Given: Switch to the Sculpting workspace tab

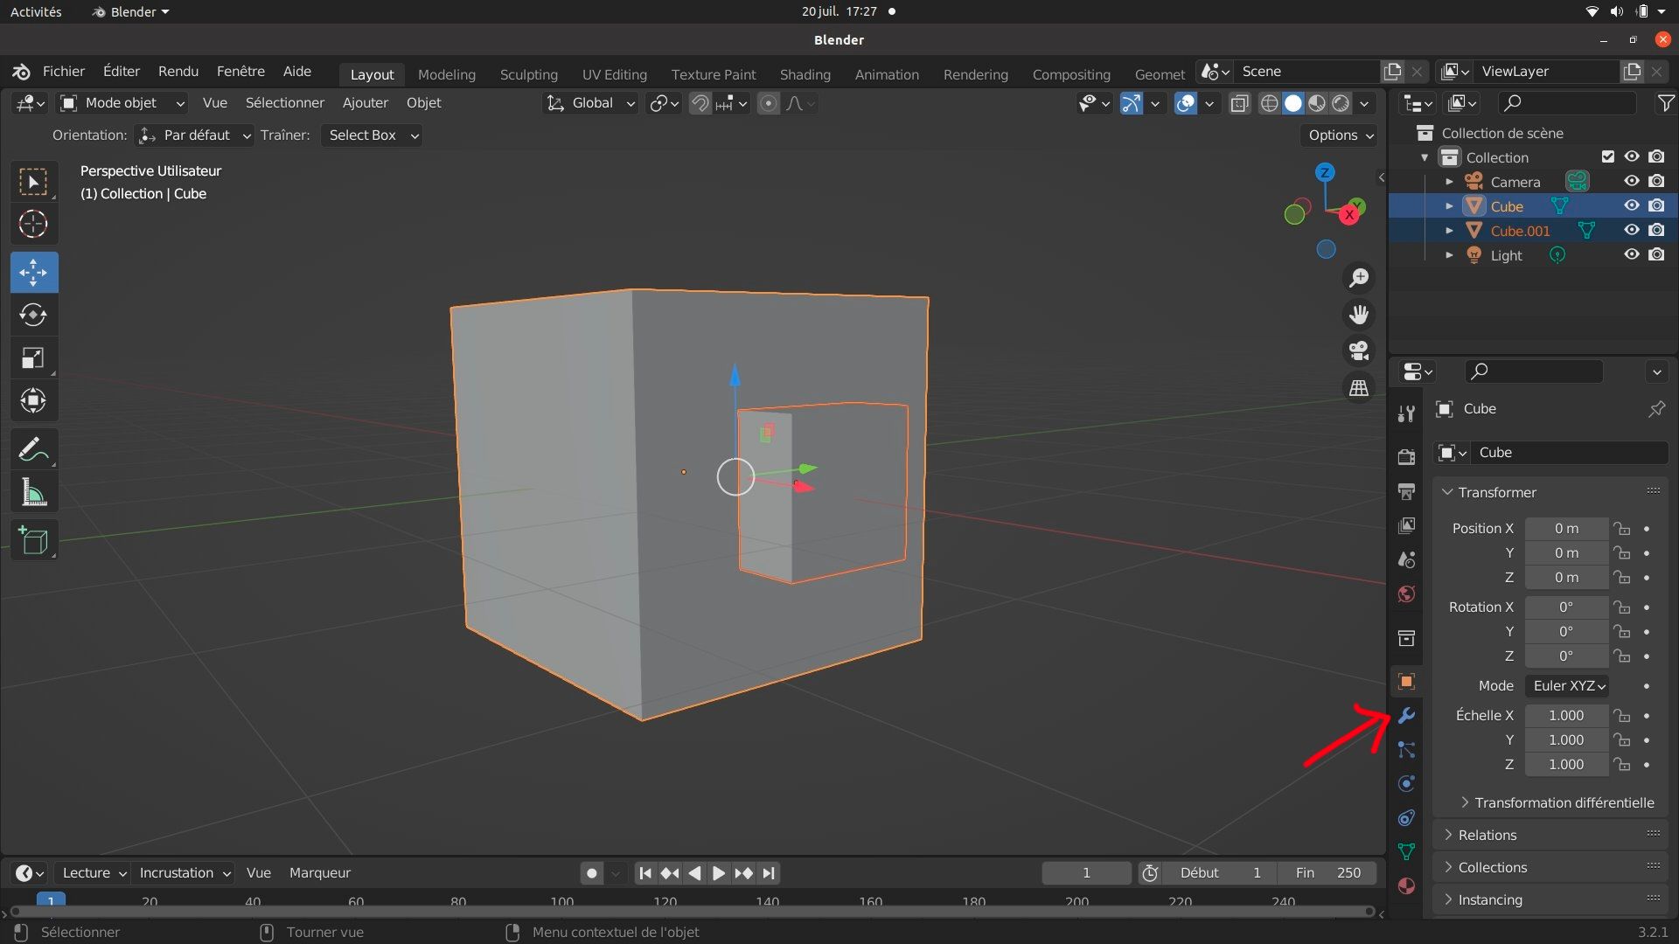Looking at the screenshot, I should (528, 74).
